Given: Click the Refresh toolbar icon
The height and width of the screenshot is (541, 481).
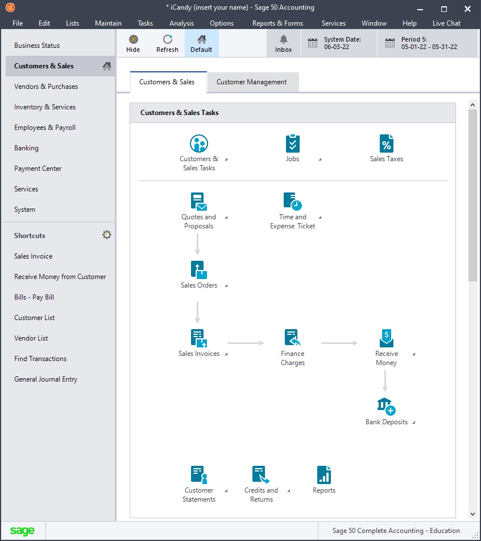Looking at the screenshot, I should coord(168,39).
